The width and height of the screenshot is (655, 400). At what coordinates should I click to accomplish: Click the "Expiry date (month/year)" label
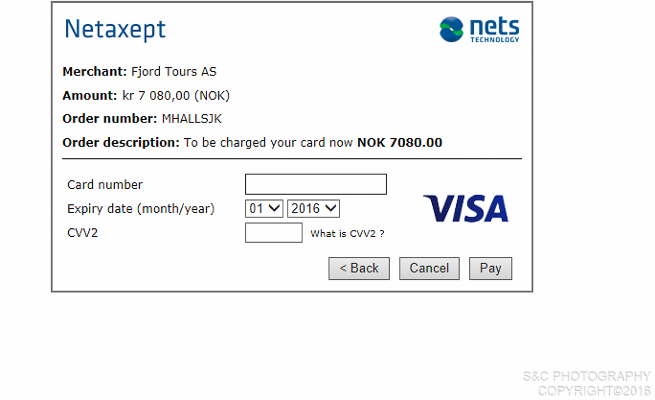coord(141,209)
